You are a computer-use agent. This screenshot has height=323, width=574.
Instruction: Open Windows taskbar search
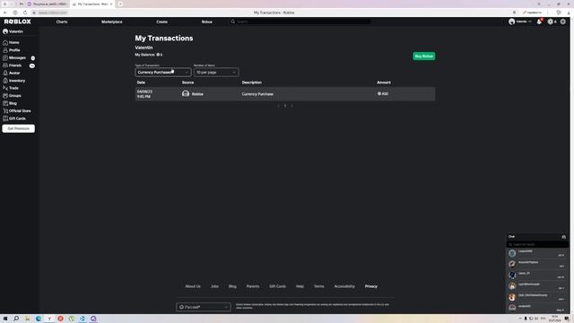pos(16,319)
